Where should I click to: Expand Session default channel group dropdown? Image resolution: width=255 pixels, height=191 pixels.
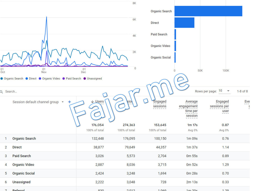[x=63, y=102]
